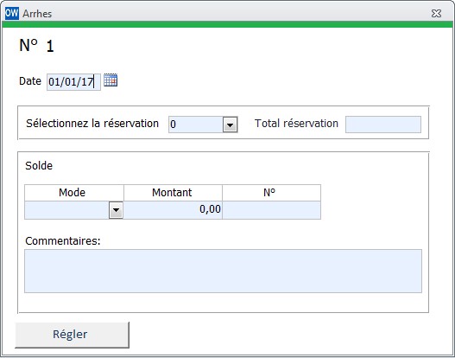This screenshot has height=358, width=455.
Task: Select the reservation combo box value 0
Action: coord(196,125)
